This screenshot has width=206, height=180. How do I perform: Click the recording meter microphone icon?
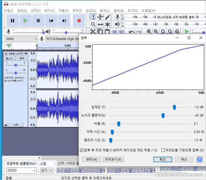pyautogui.click(x=118, y=17)
